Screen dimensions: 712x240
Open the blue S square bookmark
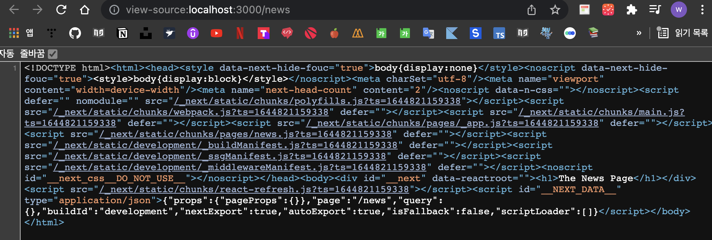[476, 33]
